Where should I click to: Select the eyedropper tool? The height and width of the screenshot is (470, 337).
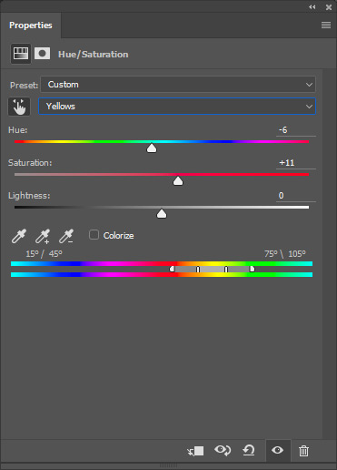click(19, 236)
